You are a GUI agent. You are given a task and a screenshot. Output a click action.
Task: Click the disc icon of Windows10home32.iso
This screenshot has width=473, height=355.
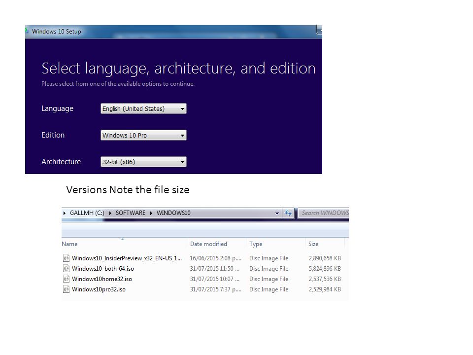66,279
